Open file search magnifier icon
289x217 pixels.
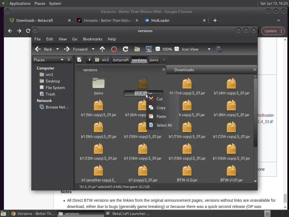click(218, 49)
